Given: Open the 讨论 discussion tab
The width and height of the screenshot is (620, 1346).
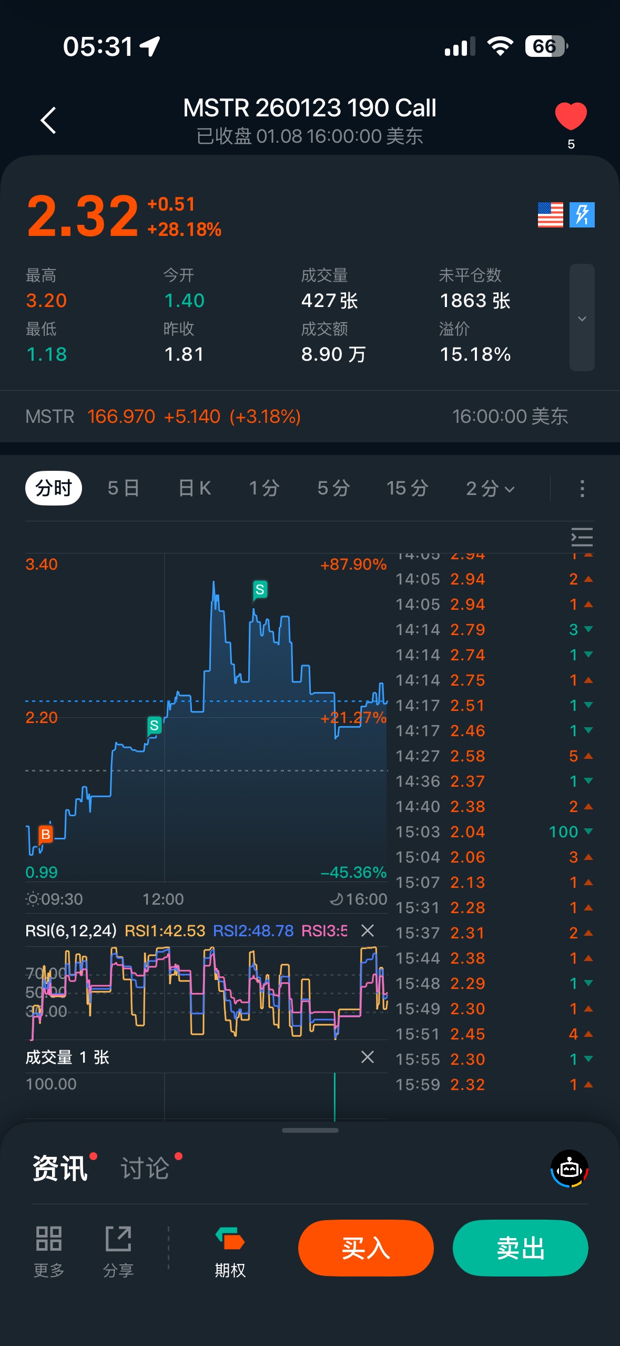Looking at the screenshot, I should pyautogui.click(x=145, y=1169).
